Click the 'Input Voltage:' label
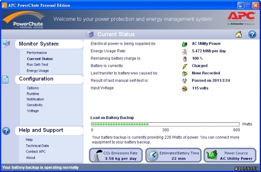This screenshot has height=172, width=261. pyautogui.click(x=102, y=88)
